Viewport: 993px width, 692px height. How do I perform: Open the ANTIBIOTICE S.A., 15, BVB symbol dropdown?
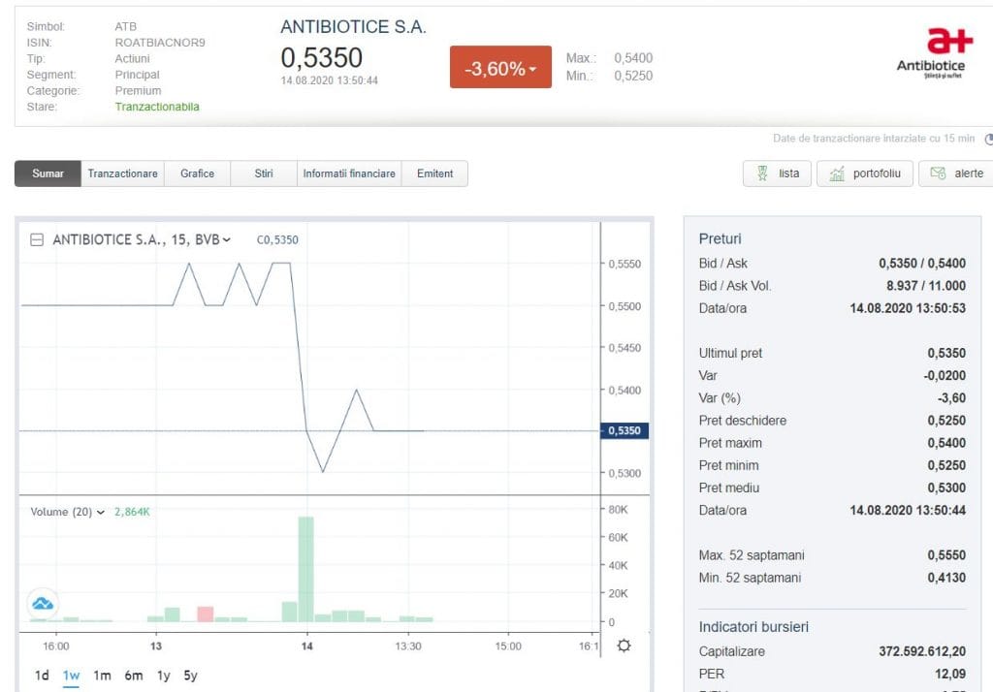(x=227, y=240)
